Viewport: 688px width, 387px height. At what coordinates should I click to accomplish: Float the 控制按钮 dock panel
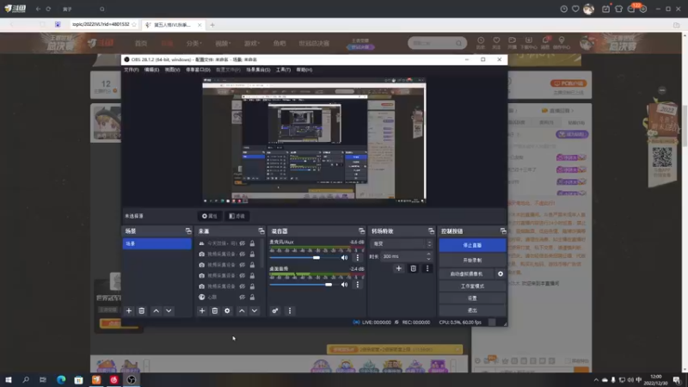point(503,230)
